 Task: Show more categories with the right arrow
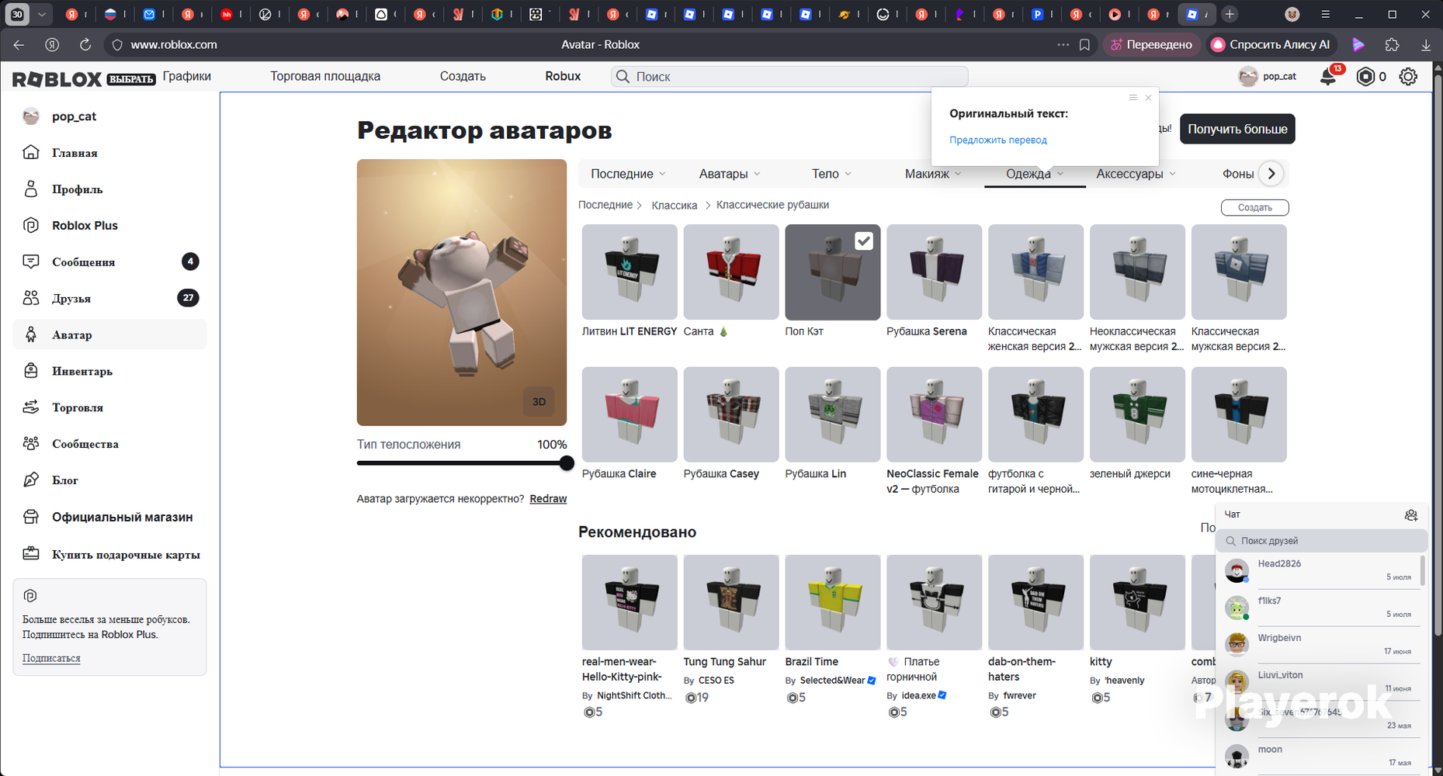click(x=1271, y=174)
